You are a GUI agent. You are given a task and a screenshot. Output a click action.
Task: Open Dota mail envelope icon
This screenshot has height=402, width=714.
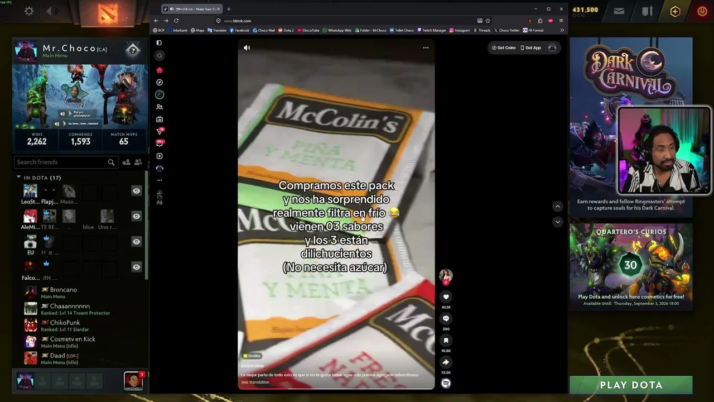[x=619, y=11]
